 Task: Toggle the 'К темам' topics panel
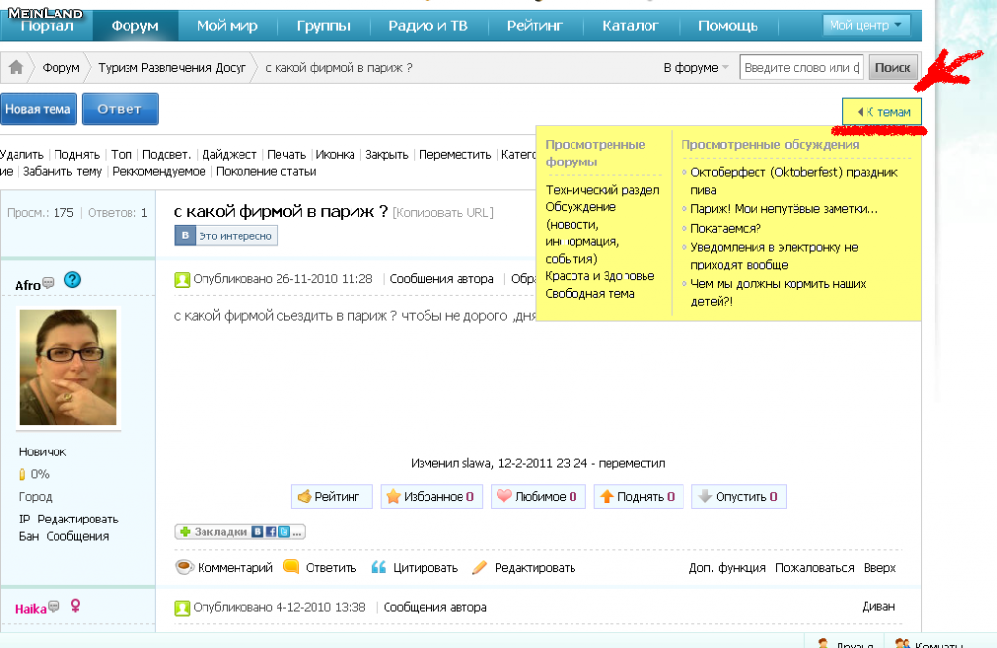(x=882, y=112)
